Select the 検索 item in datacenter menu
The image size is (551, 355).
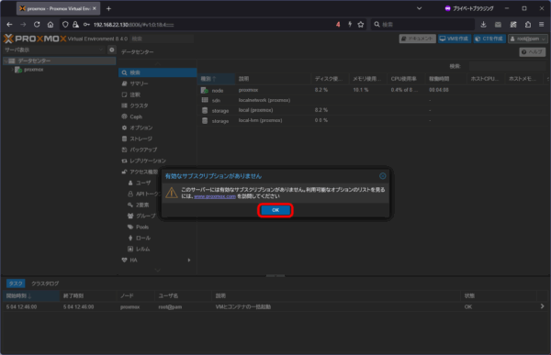coord(157,72)
